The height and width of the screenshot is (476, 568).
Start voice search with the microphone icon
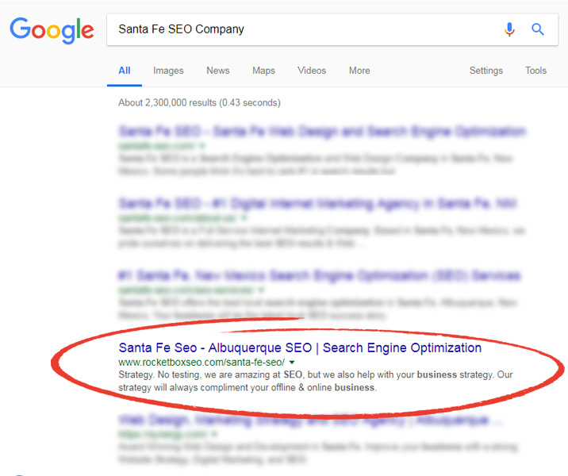509,29
